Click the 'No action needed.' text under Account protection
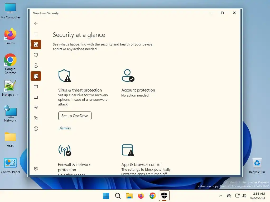The image size is (270, 202). 135,95
